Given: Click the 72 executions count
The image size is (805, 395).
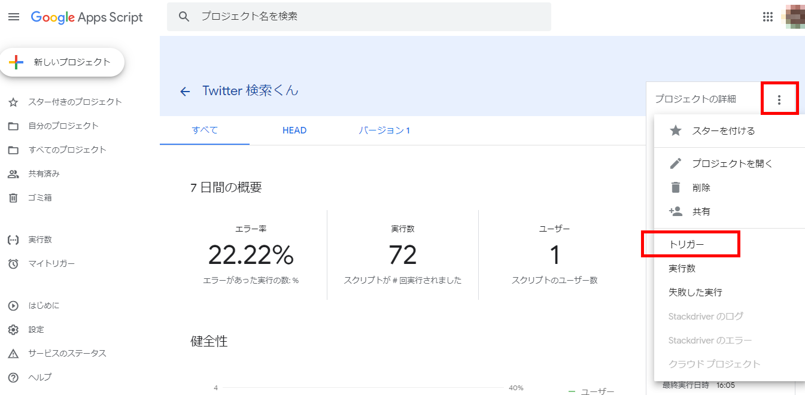Looking at the screenshot, I should coord(403,256).
